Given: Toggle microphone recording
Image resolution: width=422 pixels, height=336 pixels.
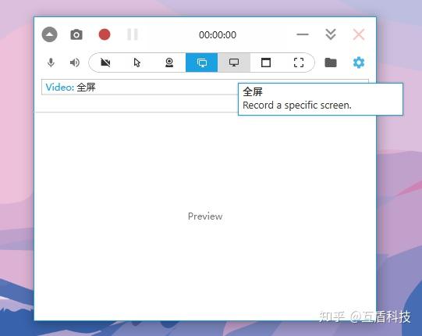Looking at the screenshot, I should click(51, 63).
